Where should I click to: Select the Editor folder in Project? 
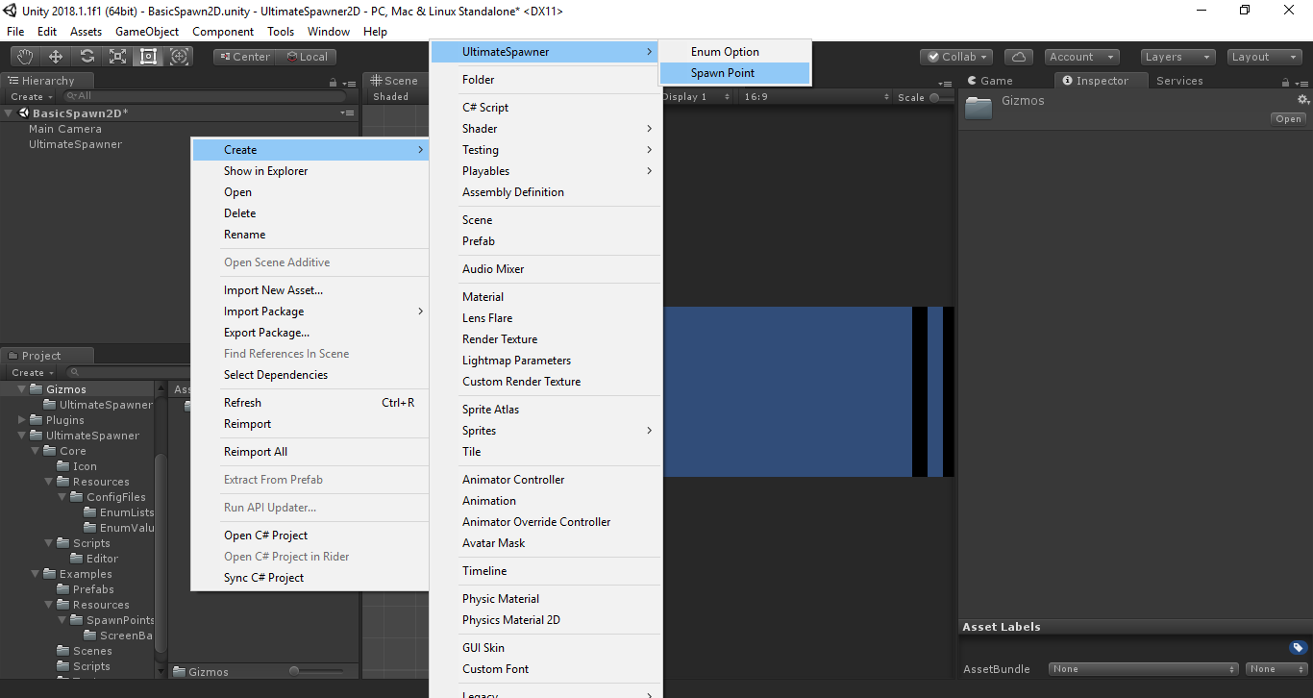(95, 559)
